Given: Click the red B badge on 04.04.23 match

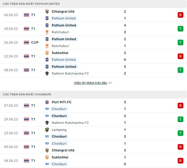Looking at the screenshot, I should coord(180,161).
